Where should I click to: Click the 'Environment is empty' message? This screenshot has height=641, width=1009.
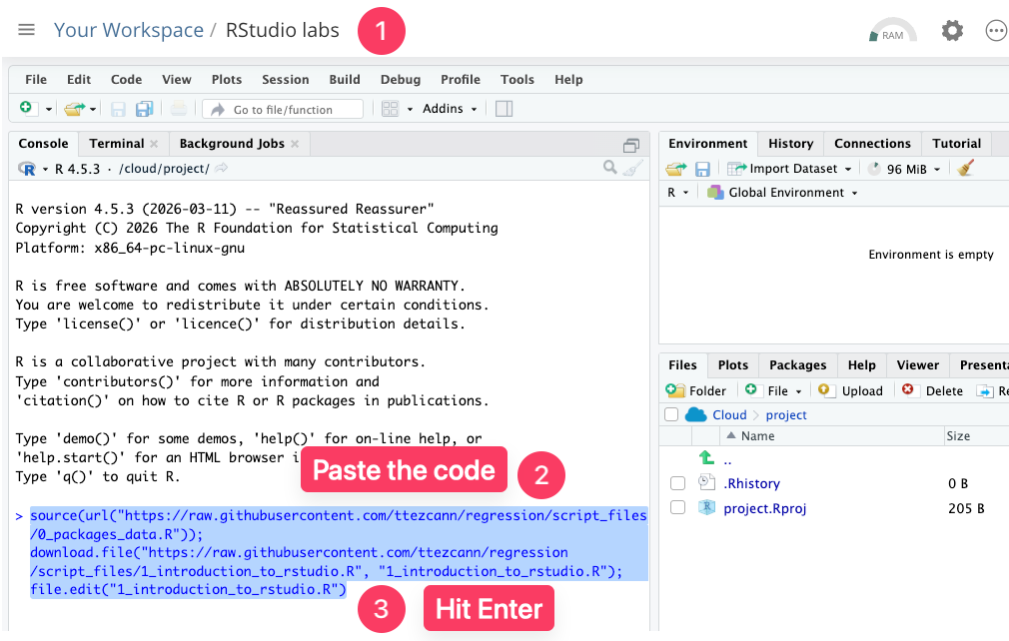pyautogui.click(x=930, y=255)
